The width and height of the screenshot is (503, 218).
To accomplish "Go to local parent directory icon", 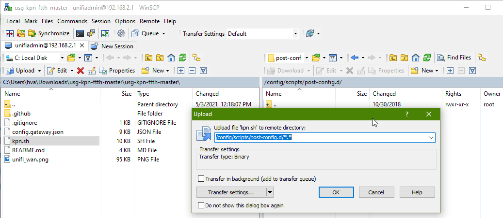I will tap(148, 58).
